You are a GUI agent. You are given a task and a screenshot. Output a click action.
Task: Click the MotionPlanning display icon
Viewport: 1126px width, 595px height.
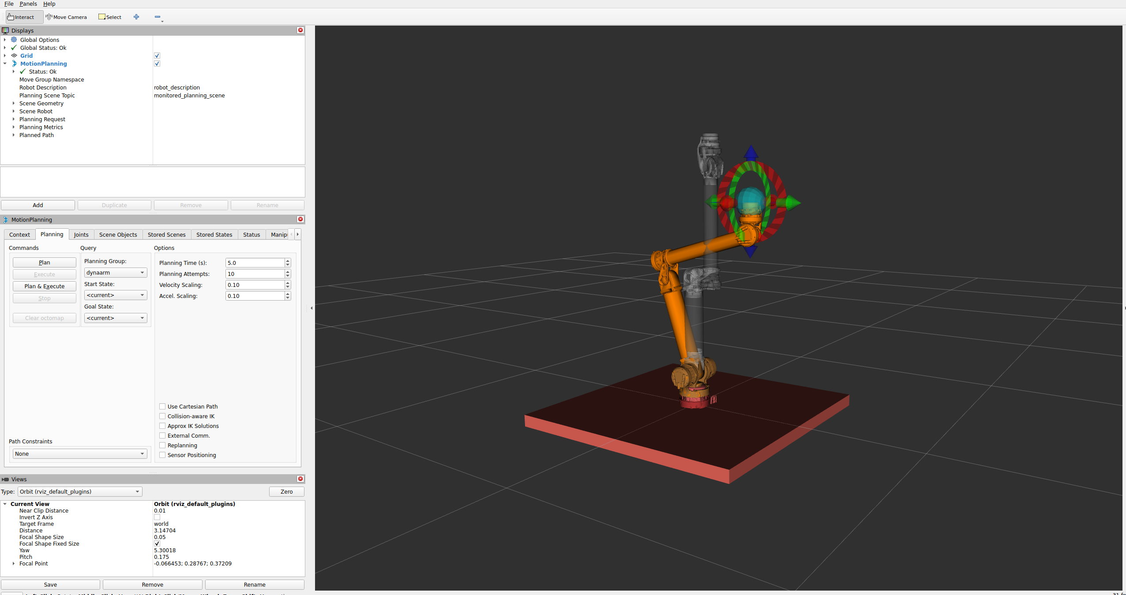click(x=14, y=63)
